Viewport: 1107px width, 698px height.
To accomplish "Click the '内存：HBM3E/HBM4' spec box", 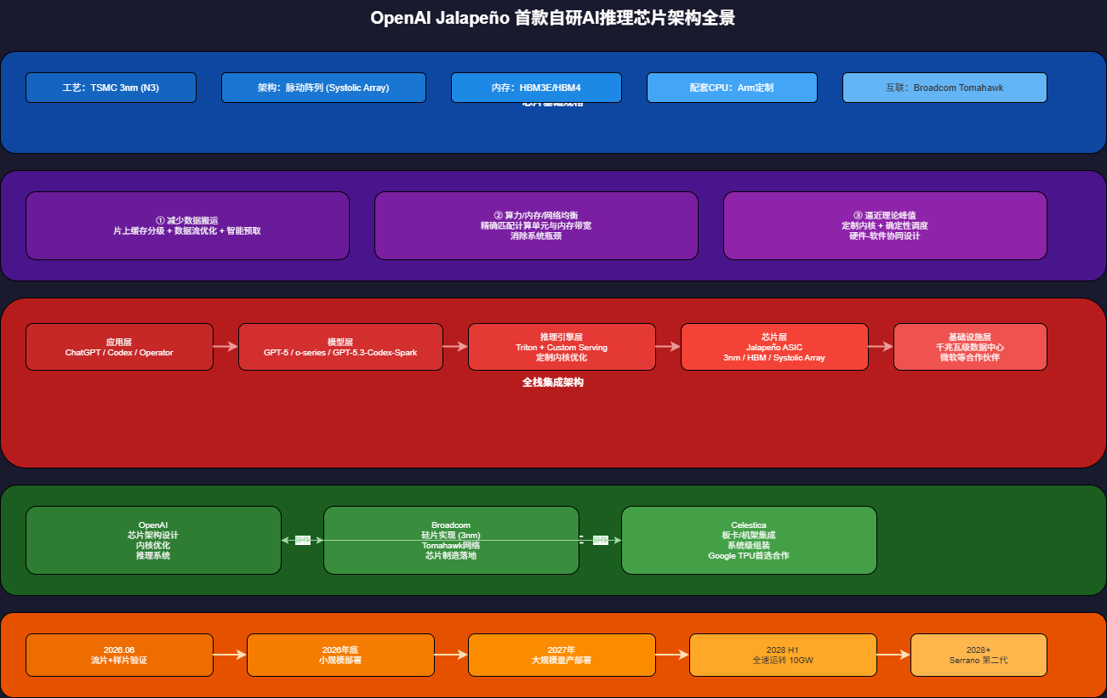I will (x=536, y=88).
